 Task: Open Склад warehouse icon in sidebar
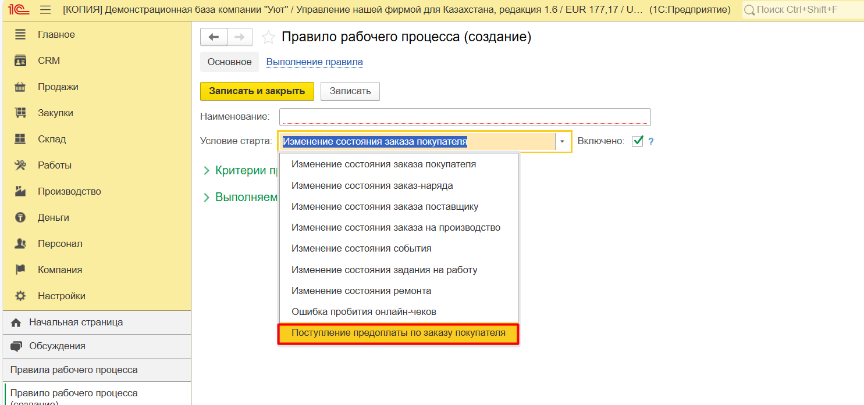[20, 139]
